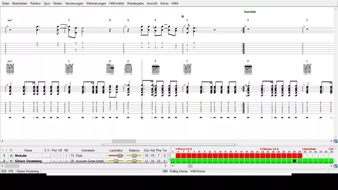Screen dimensions: 338x190
Task: Select the '73 - Flute' instrument cell
Action: pos(88,156)
